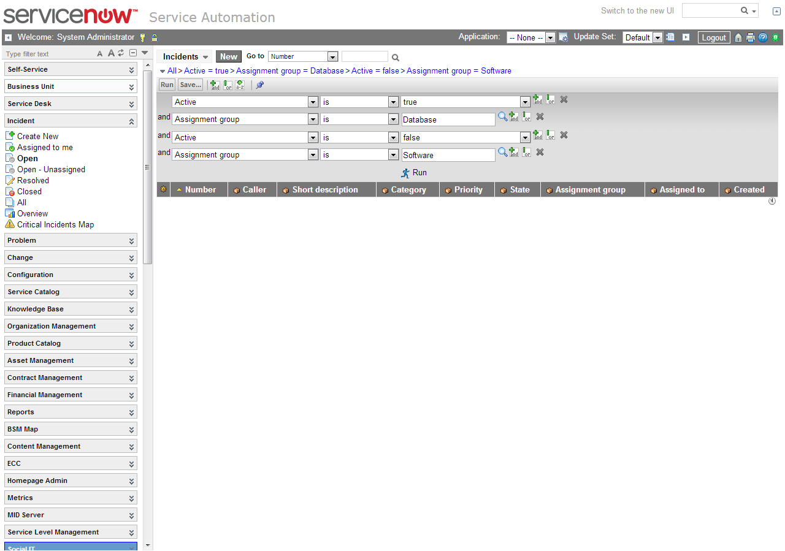Click the Logout button
The height and width of the screenshot is (551, 785).
714,37
